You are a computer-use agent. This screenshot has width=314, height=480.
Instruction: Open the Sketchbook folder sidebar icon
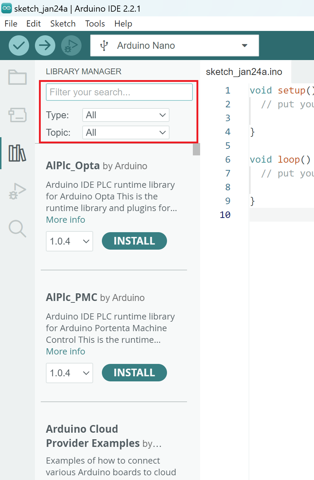17,78
